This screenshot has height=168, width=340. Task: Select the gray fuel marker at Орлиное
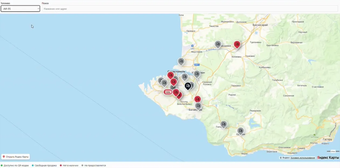240,131
